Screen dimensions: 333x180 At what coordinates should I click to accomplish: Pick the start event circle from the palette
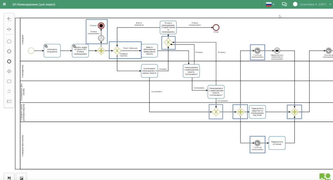pos(9,42)
